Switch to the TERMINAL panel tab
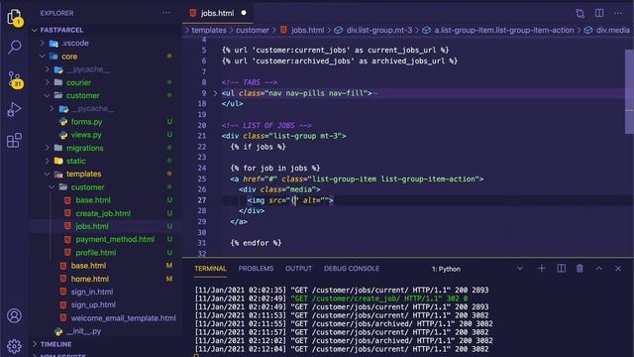Screen dimensions: 634x357 tap(210, 269)
